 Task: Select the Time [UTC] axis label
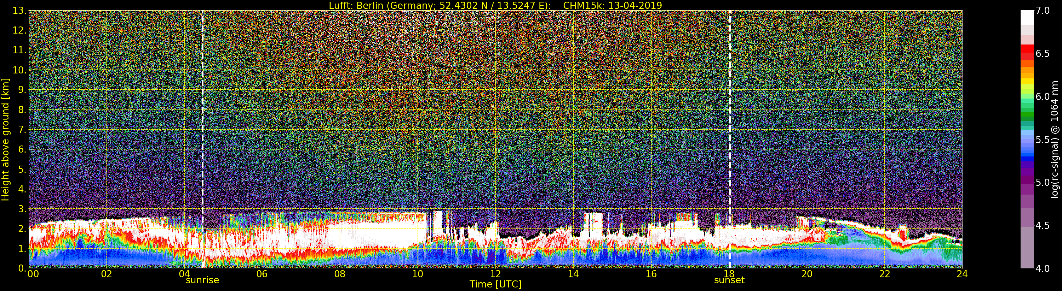tap(495, 284)
